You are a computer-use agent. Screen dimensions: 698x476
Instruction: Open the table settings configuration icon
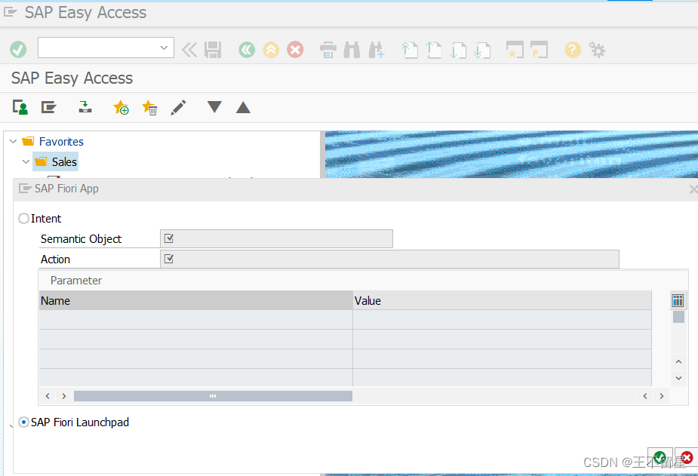[678, 301]
